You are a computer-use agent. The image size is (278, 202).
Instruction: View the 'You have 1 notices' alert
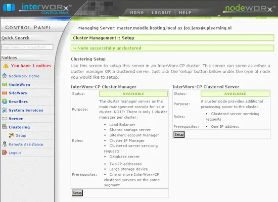click(31, 66)
